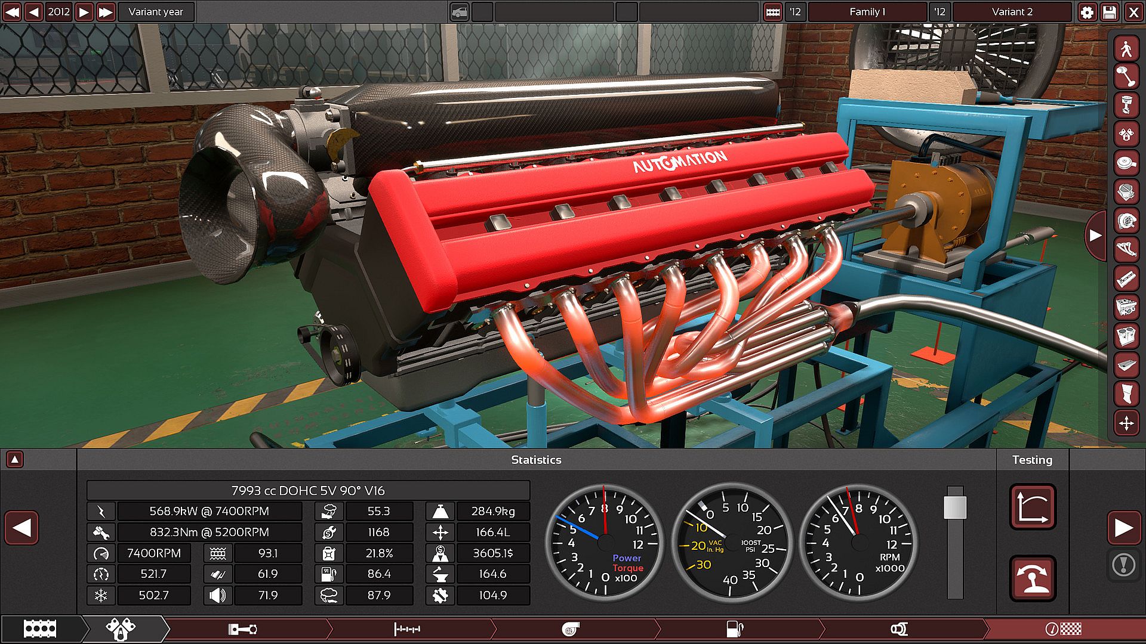The width and height of the screenshot is (1146, 644).
Task: Advance variant year by one step
Action: (84, 12)
